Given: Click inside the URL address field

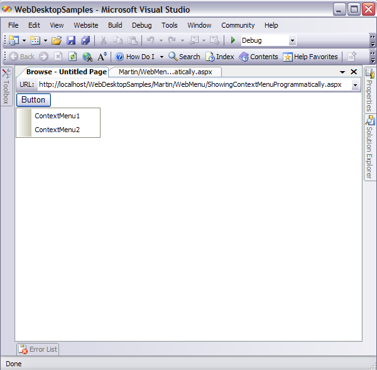Looking at the screenshot, I should point(188,84).
